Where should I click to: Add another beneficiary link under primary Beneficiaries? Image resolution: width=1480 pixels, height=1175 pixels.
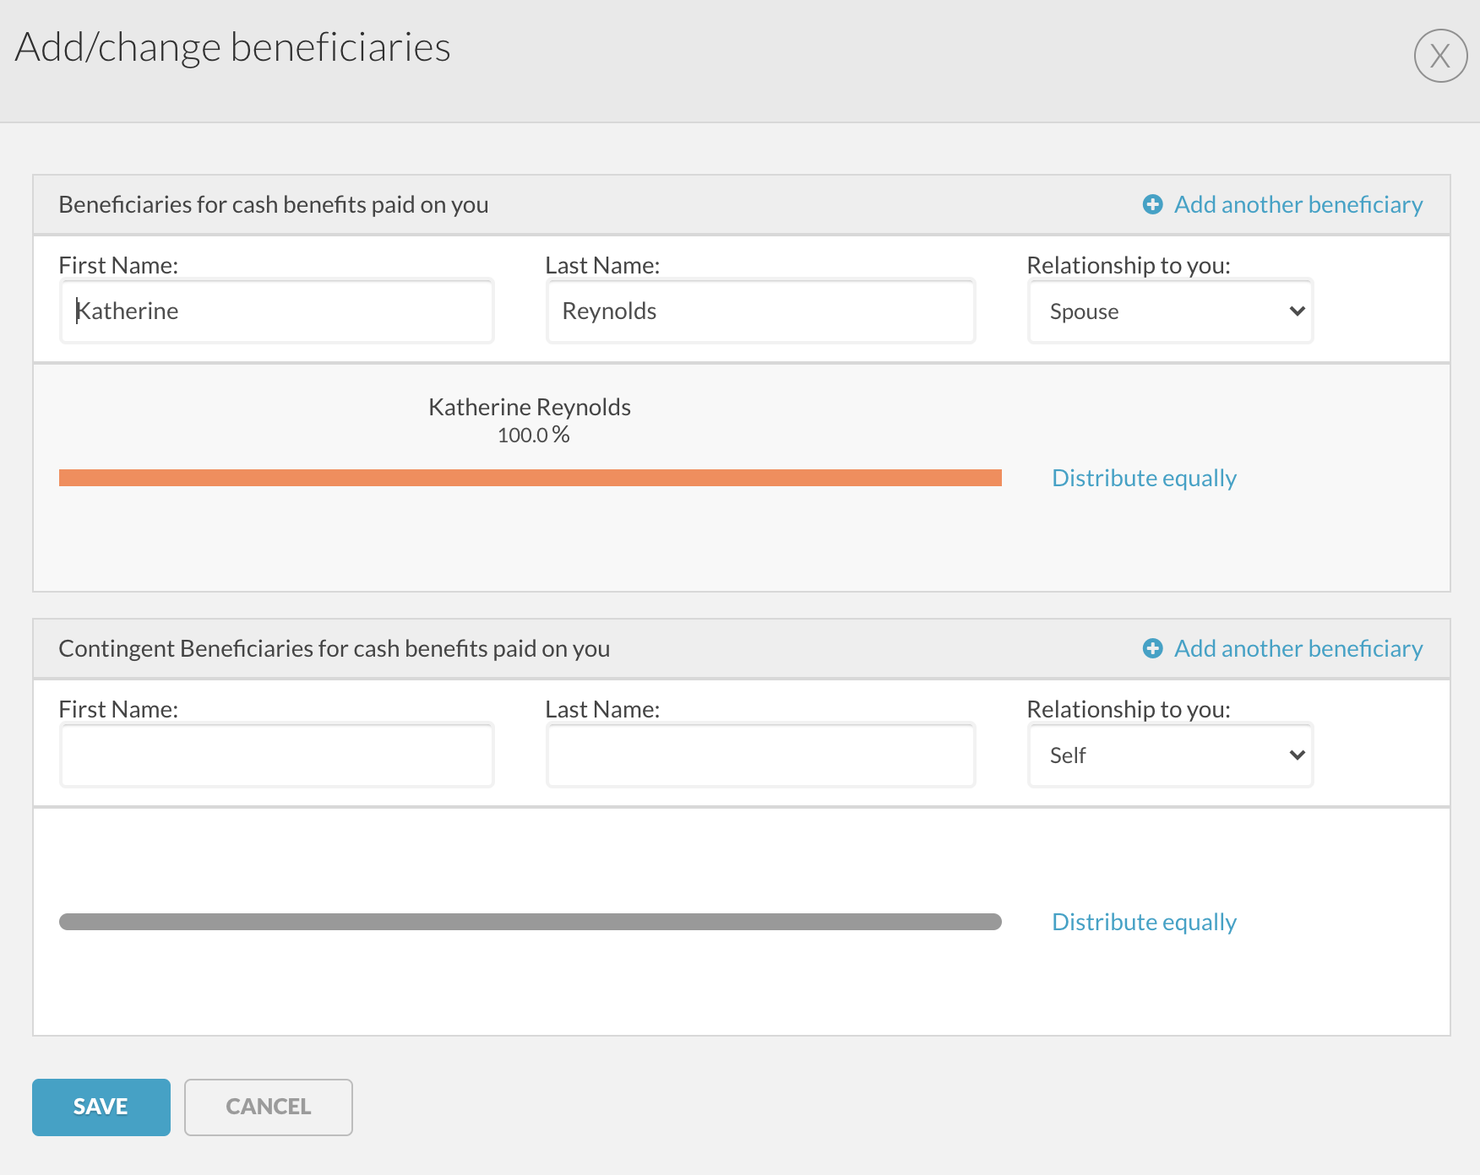coord(1298,204)
